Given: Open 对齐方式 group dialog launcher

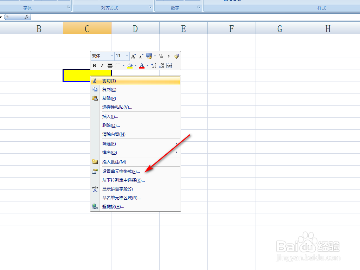Looking at the screenshot, I should click(x=150, y=7).
